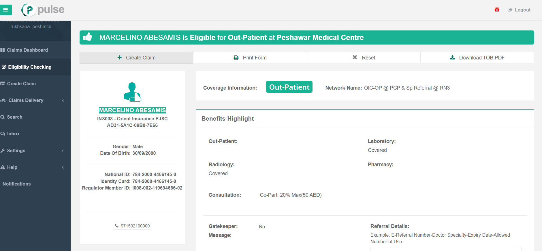The height and width of the screenshot is (251, 542).
Task: Open the Inbox sidebar item
Action: [x=13, y=134]
